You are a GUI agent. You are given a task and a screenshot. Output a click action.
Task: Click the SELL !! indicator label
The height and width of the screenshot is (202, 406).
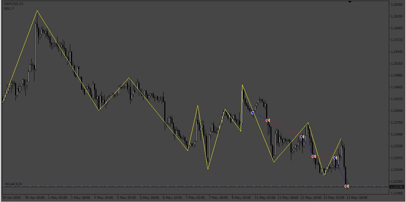[x=9, y=9]
